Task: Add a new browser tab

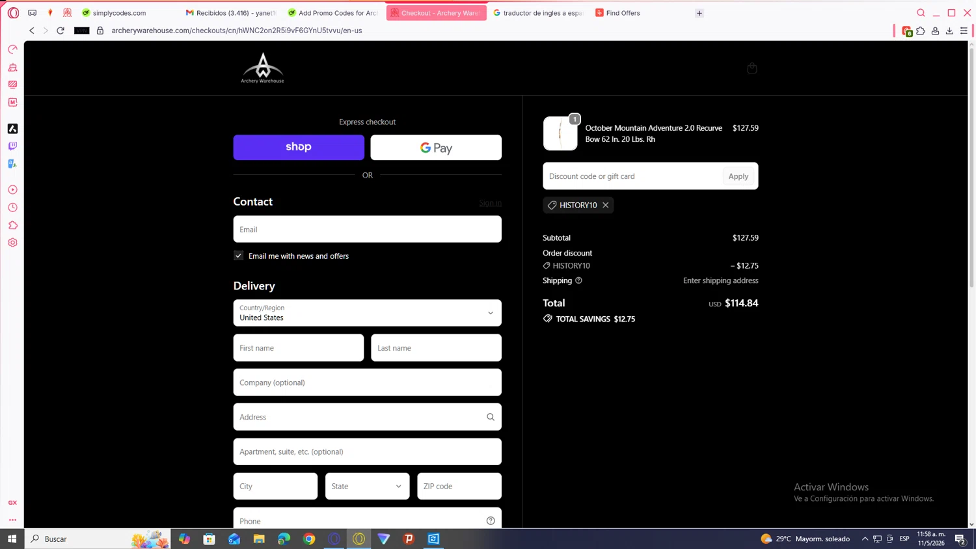Action: pos(699,13)
